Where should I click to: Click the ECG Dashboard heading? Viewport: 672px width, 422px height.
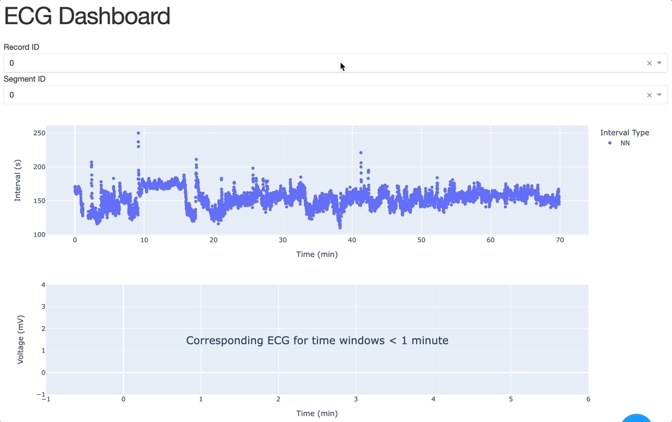pos(87,16)
